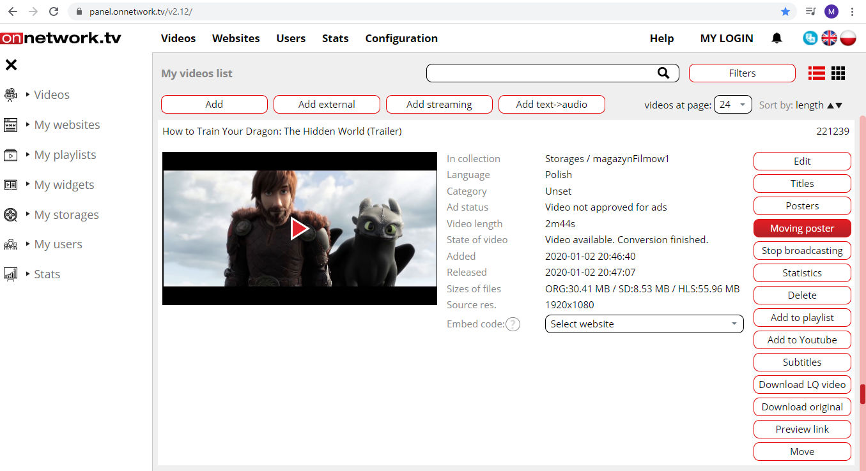The height and width of the screenshot is (471, 866).
Task: Search using the magnifier icon
Action: 663,73
